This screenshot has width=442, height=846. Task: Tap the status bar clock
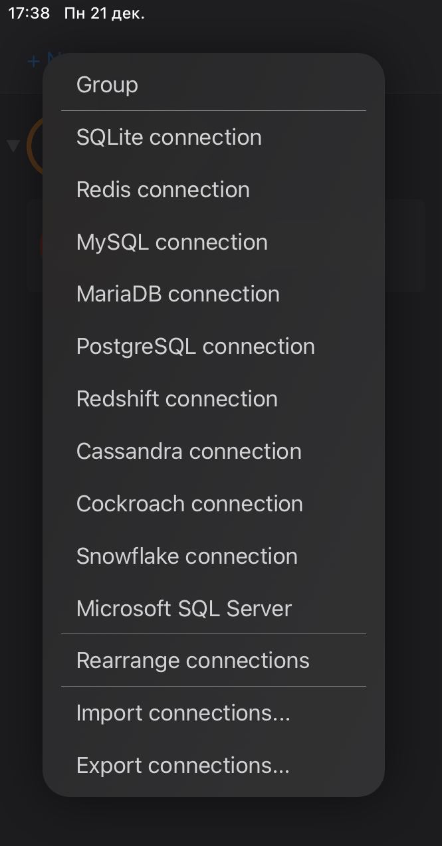click(29, 13)
